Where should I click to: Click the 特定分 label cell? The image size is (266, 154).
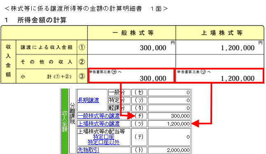[119, 100]
